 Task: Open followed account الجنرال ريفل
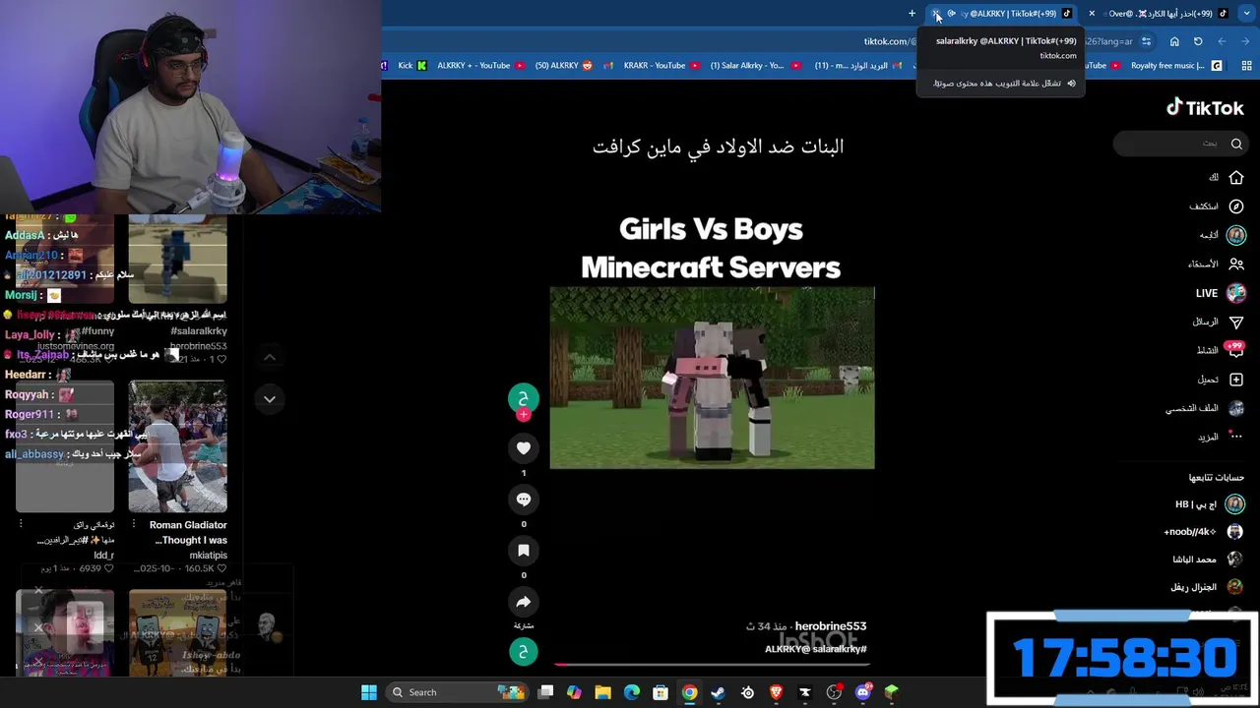click(1208, 587)
